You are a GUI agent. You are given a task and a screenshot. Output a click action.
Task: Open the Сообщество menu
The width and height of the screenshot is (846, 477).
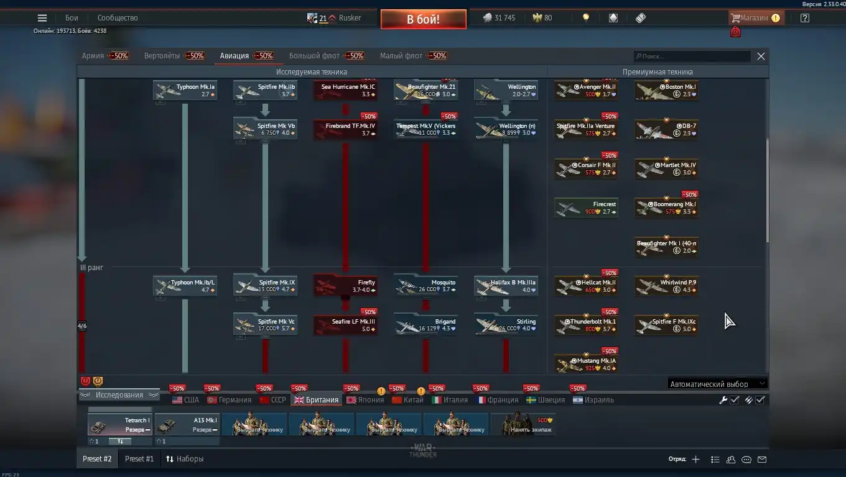point(118,18)
